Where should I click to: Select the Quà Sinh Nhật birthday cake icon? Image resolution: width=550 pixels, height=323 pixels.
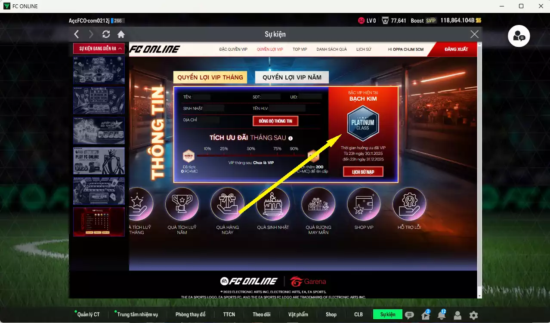click(x=272, y=203)
